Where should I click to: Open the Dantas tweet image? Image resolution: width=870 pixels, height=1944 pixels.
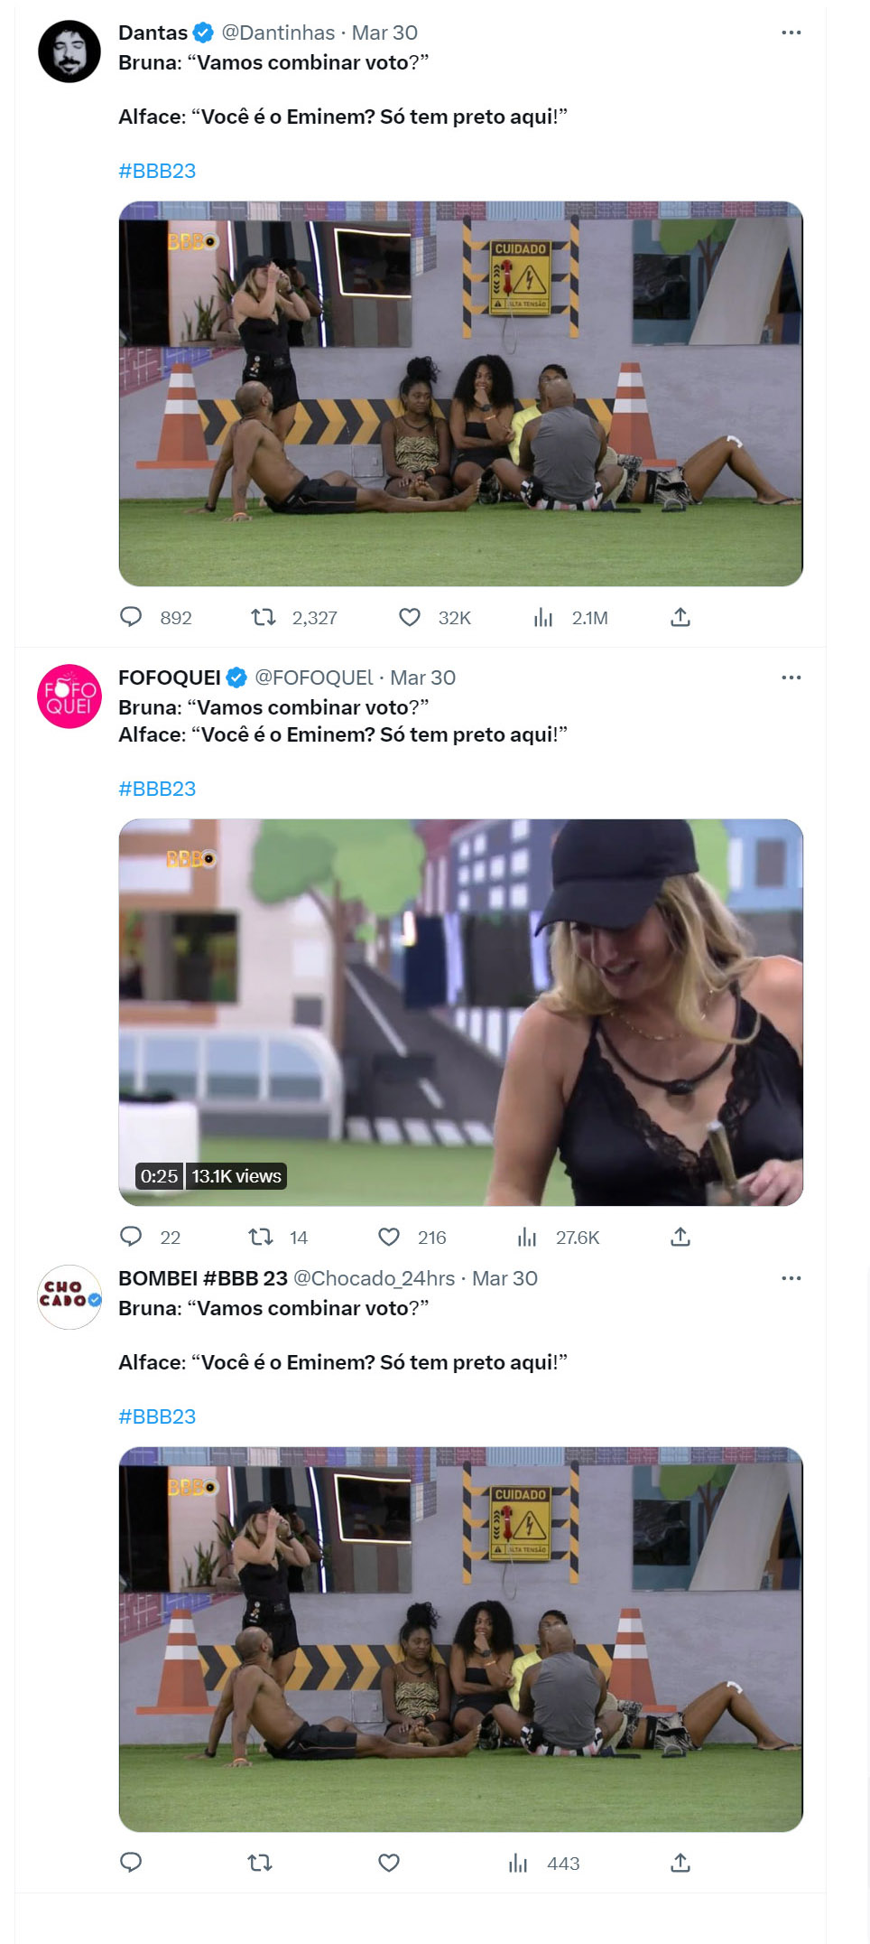click(460, 394)
